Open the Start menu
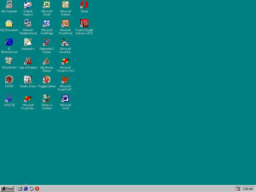 pos(7,189)
